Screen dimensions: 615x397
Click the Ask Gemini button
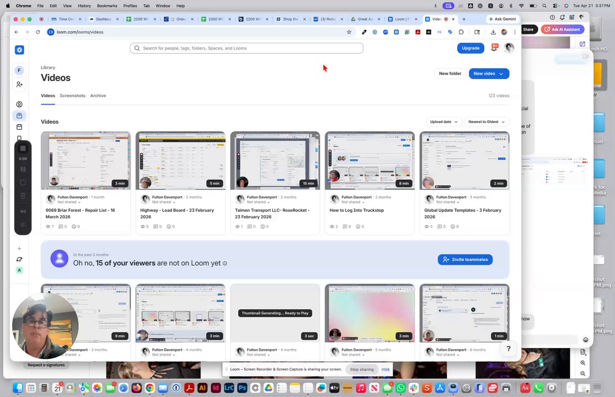[x=502, y=19]
